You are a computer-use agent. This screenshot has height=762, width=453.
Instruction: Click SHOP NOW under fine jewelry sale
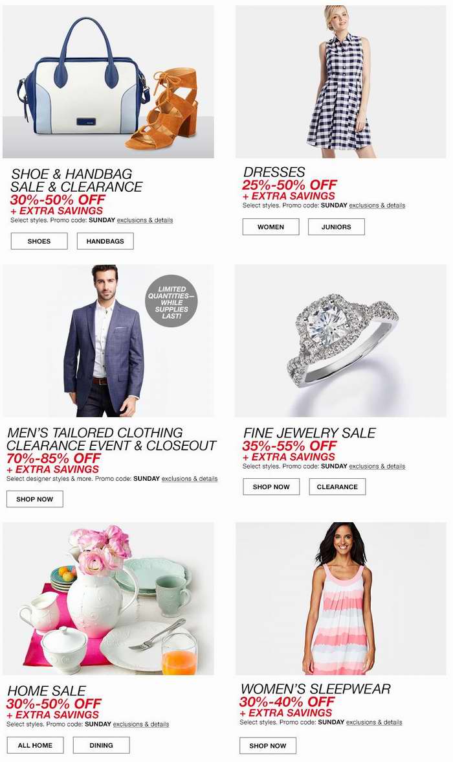pyautogui.click(x=271, y=487)
